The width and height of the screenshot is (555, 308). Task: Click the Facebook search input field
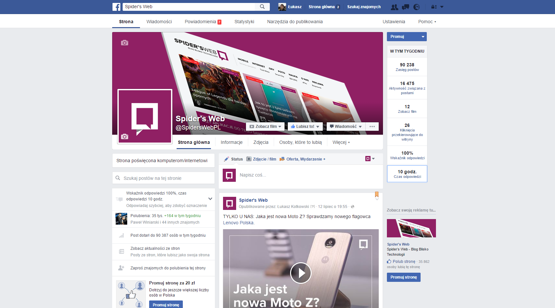pyautogui.click(x=189, y=7)
